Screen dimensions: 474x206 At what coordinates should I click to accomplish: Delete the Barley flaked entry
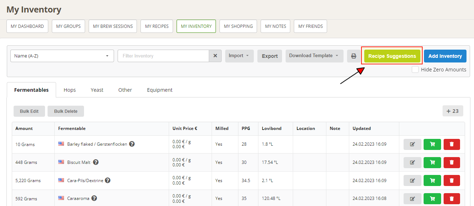[451, 144]
